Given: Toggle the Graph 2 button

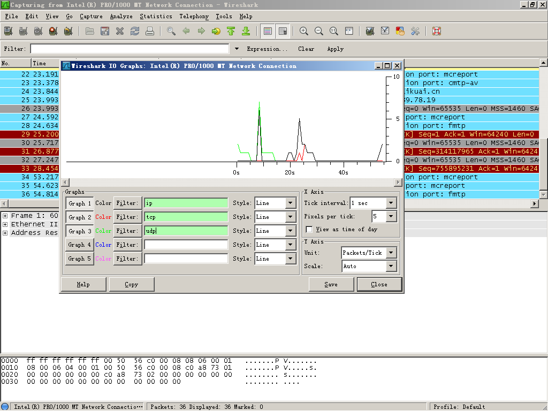Looking at the screenshot, I should [x=80, y=217].
